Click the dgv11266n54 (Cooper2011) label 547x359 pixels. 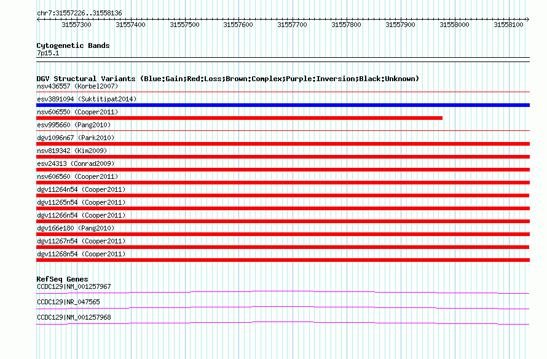(x=81, y=215)
